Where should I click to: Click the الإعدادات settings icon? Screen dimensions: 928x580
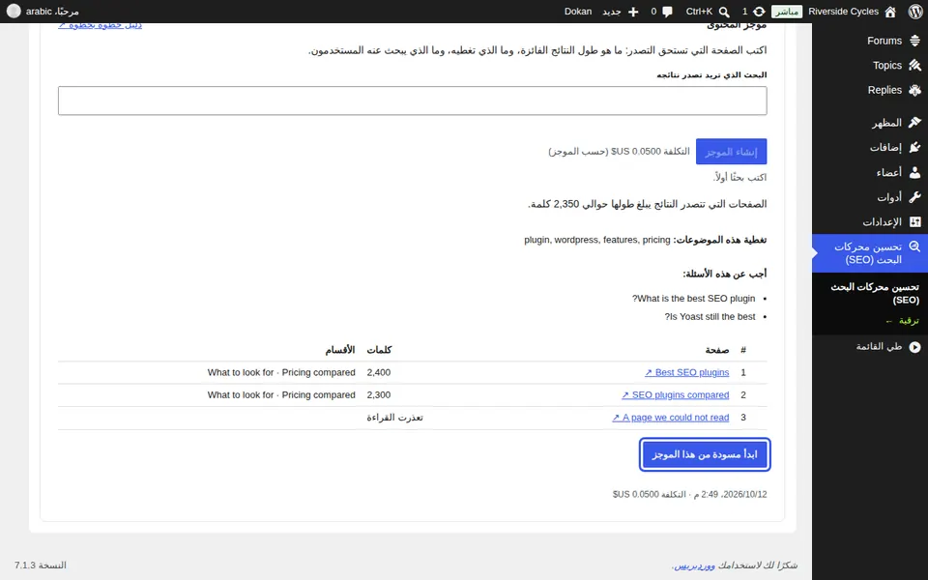click(915, 222)
